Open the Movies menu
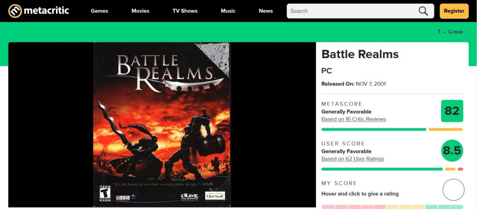This screenshot has width=477, height=214. [140, 11]
